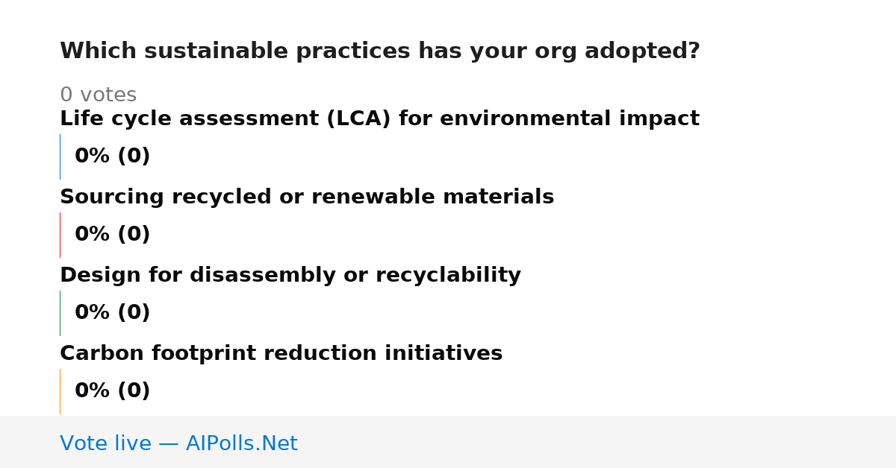Screen dimensions: 896x468
Task: Click the 0% (0) result under Sourcing recycled
Action: [x=113, y=235]
